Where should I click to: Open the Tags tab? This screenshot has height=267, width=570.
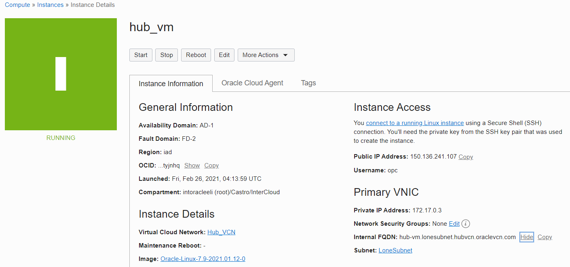pyautogui.click(x=308, y=83)
